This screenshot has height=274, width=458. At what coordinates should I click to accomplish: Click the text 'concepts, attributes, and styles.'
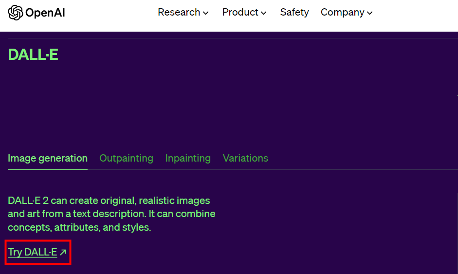(79, 227)
